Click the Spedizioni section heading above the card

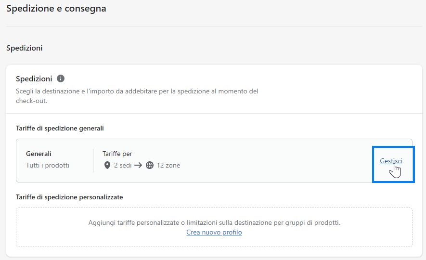[x=25, y=48]
